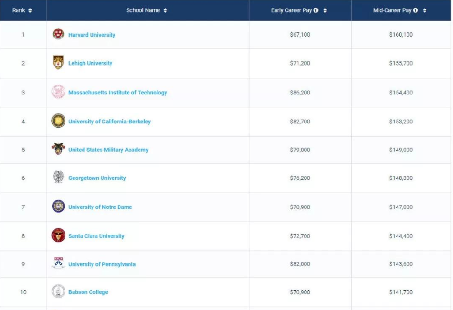The width and height of the screenshot is (453, 310).
Task: Select Harvard's mid-career pay $160,100
Action: 401,34
